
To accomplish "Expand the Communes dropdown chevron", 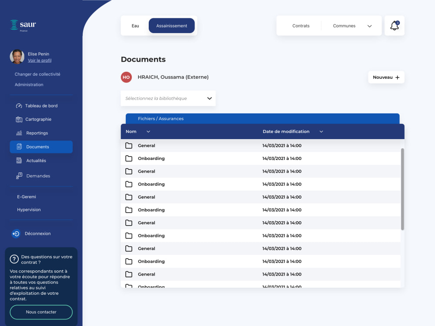I will [x=369, y=26].
